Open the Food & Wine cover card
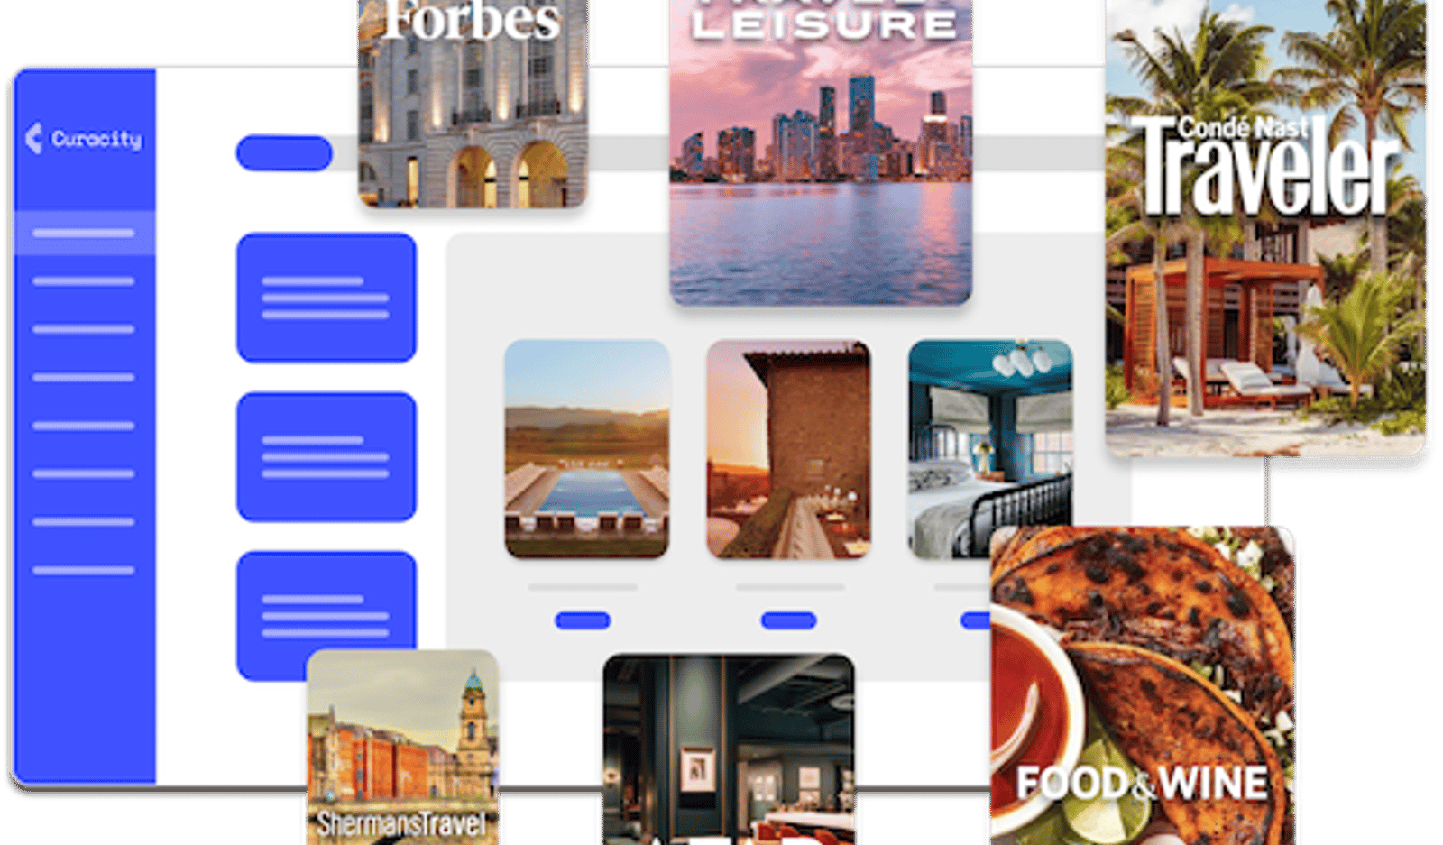1443x845 pixels. pos(1142,686)
